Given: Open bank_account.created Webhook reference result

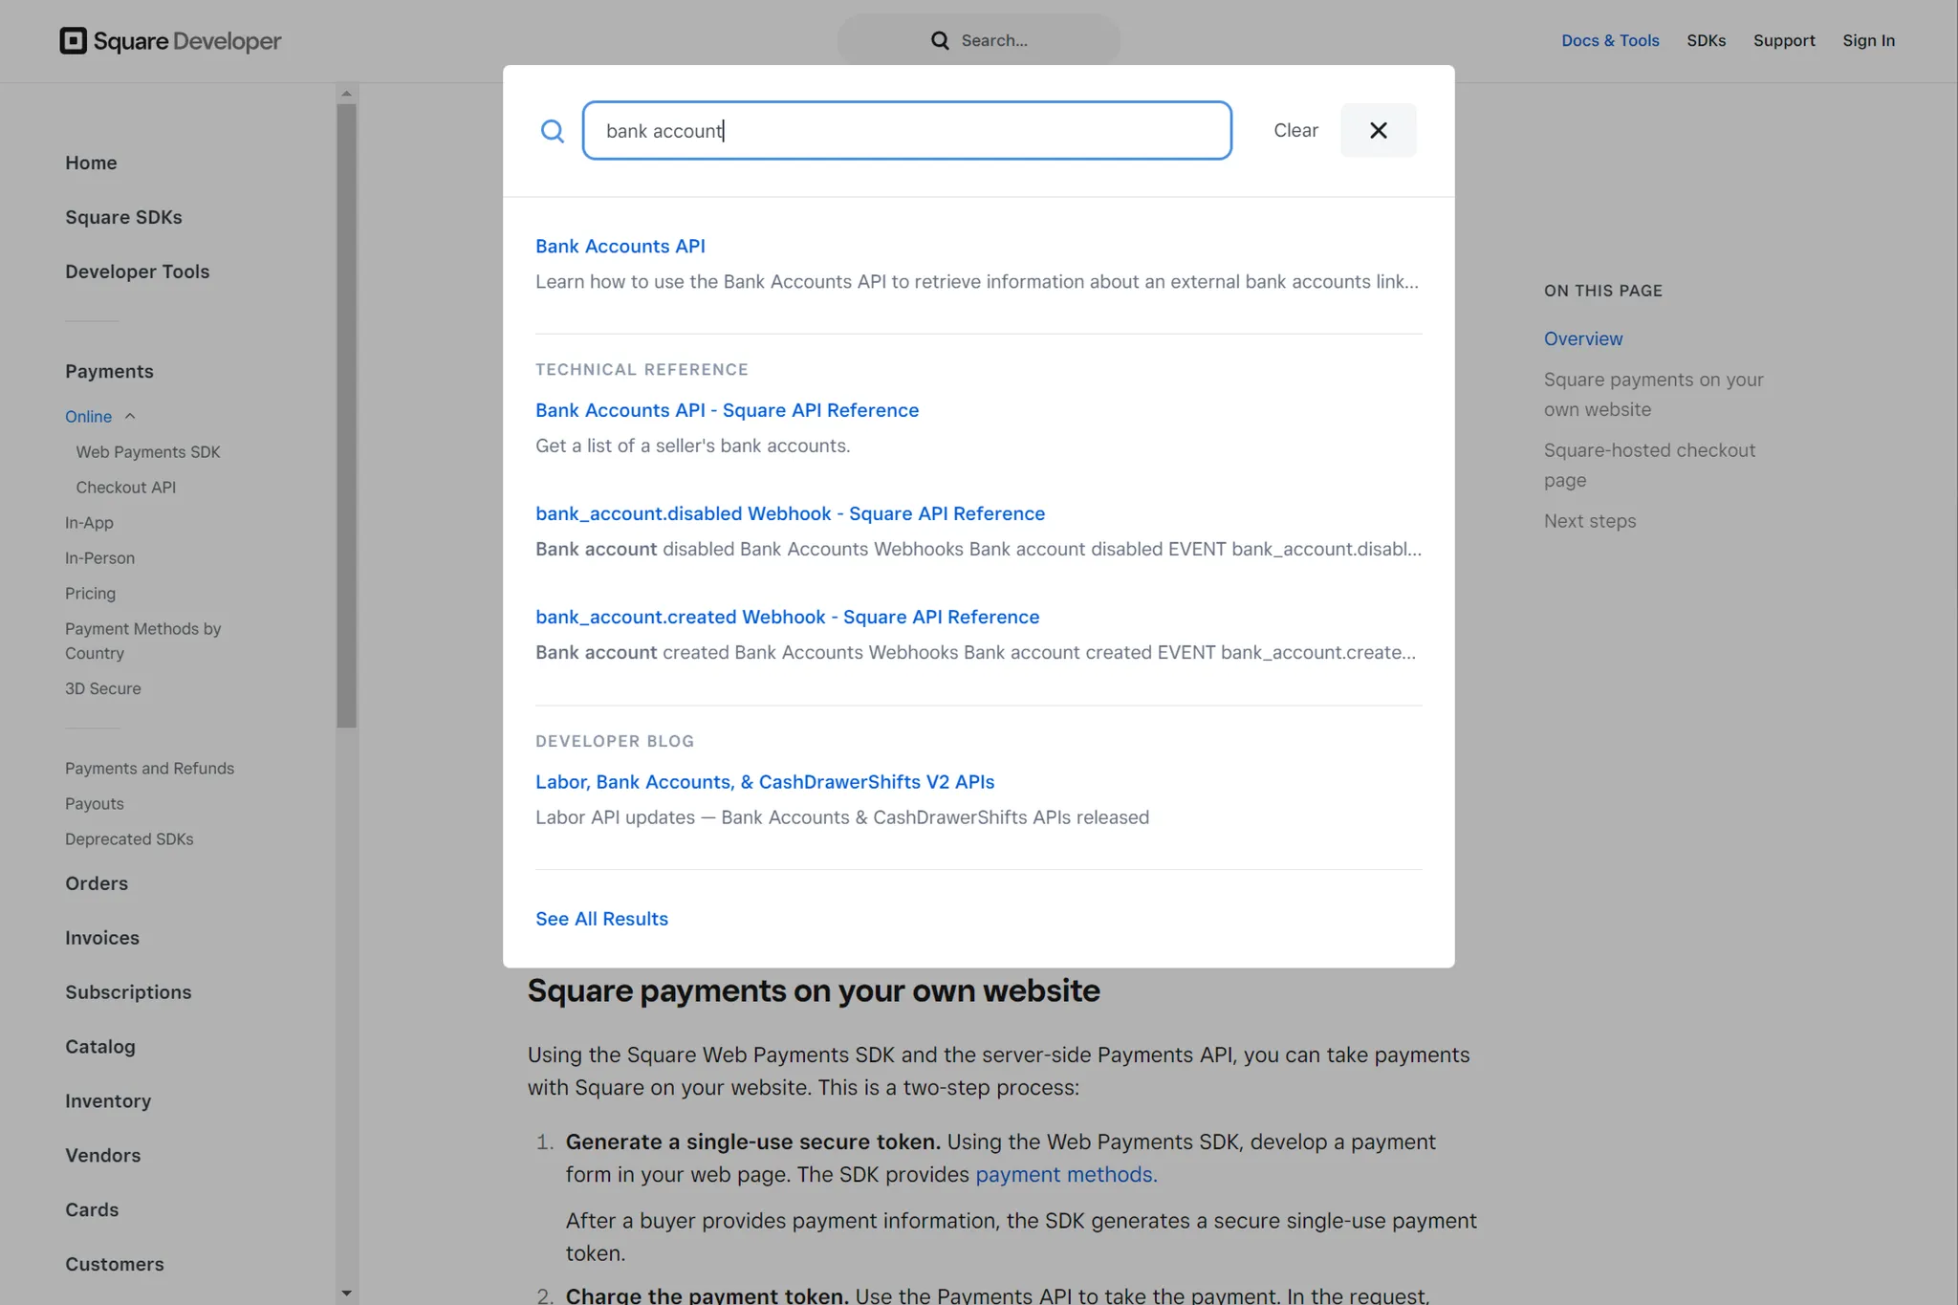Looking at the screenshot, I should (787, 617).
